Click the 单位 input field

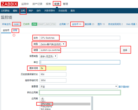tap(80, 62)
